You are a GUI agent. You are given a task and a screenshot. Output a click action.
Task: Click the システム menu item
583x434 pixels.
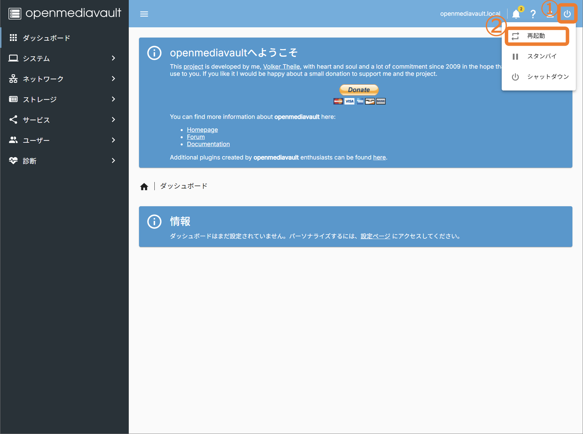[65, 58]
